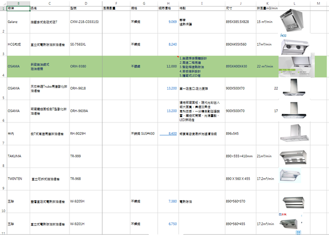
Task: Select the 890X455X560 size cell
Action: point(241,44)
